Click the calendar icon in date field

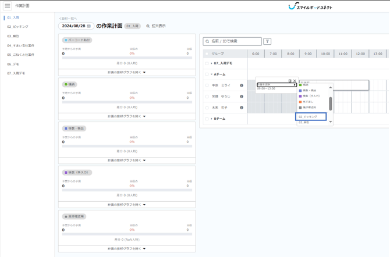pos(88,26)
